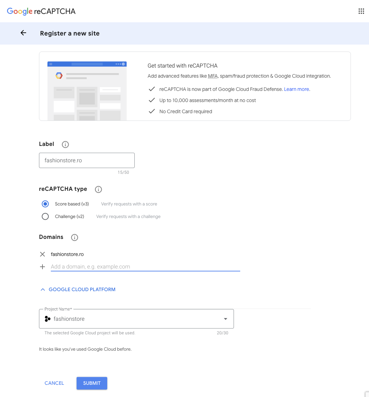Submit the new site registration
This screenshot has width=369, height=397.
(92, 383)
